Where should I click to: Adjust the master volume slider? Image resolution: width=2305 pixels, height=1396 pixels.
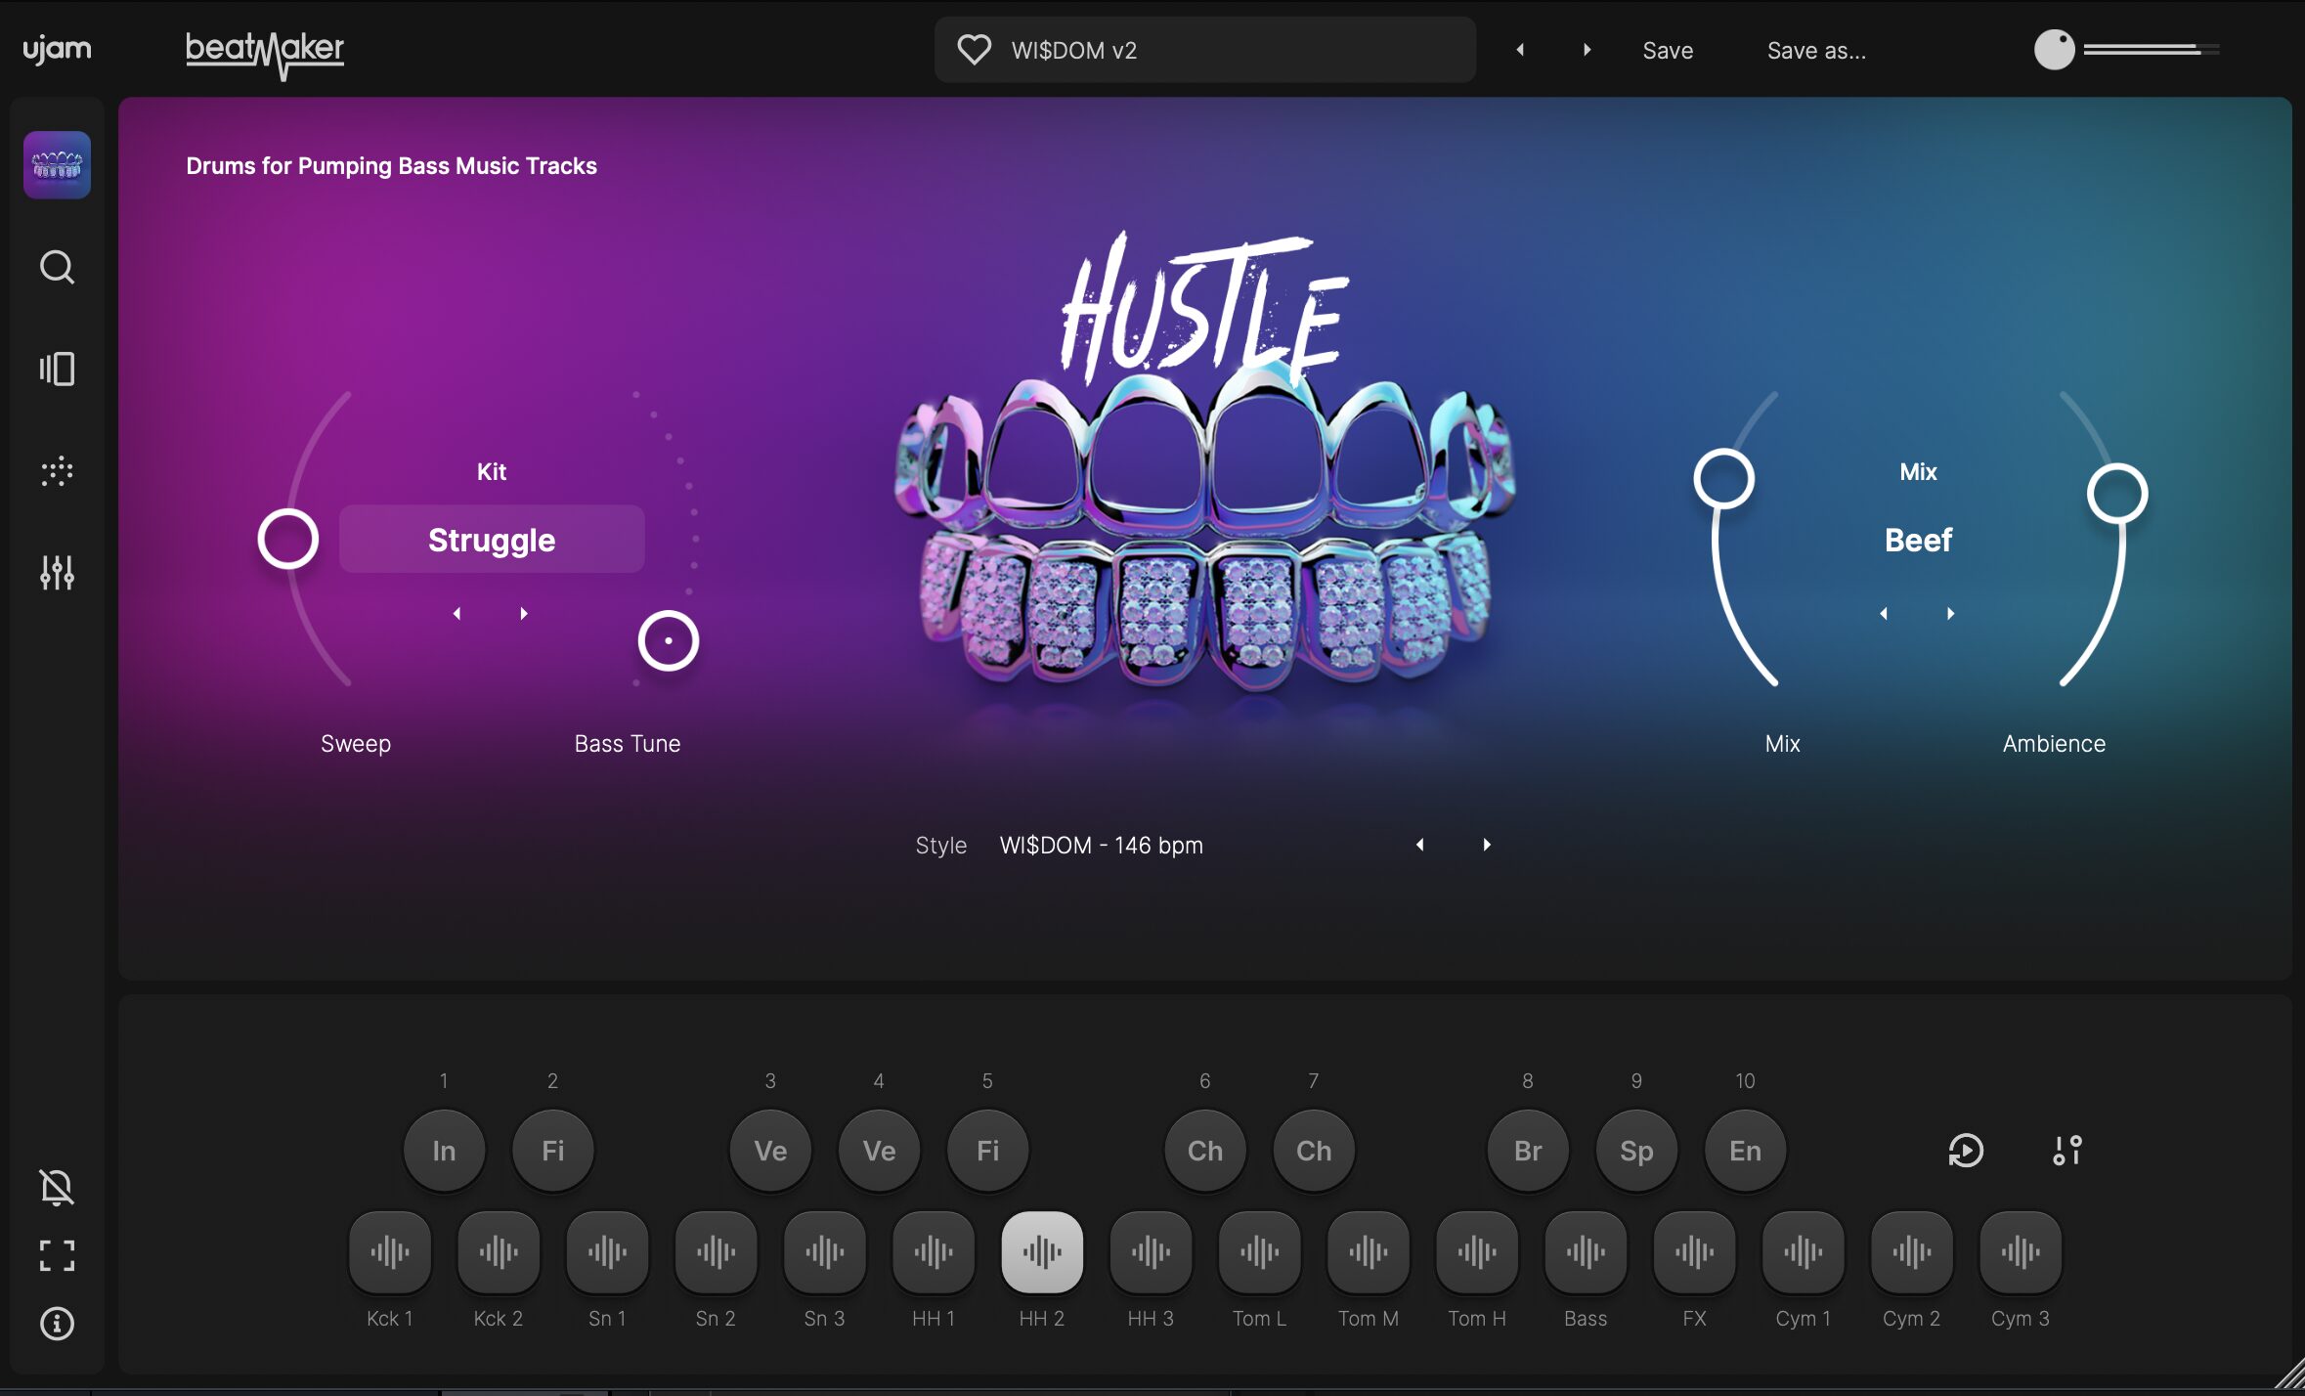tap(2151, 49)
